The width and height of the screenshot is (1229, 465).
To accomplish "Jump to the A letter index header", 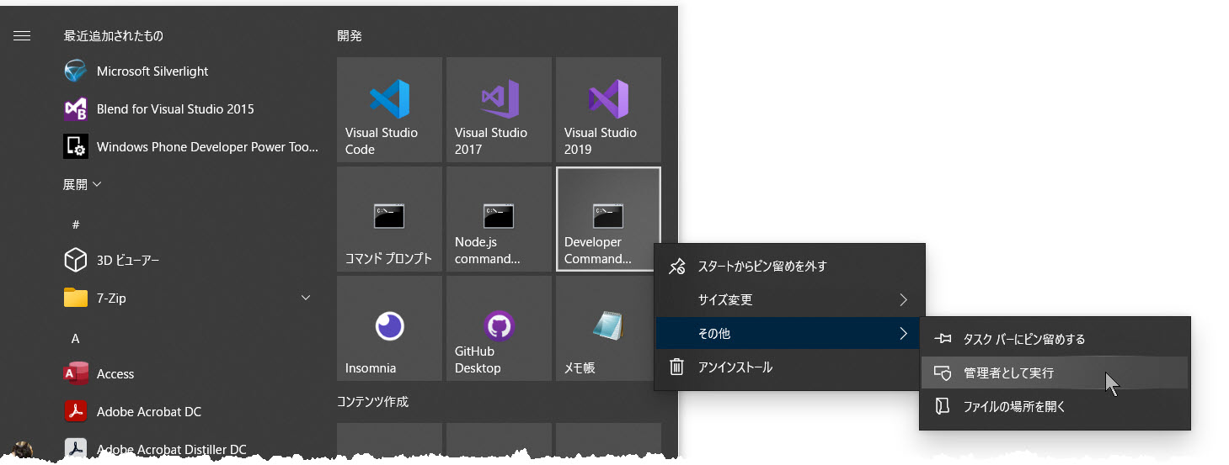I will (75, 338).
